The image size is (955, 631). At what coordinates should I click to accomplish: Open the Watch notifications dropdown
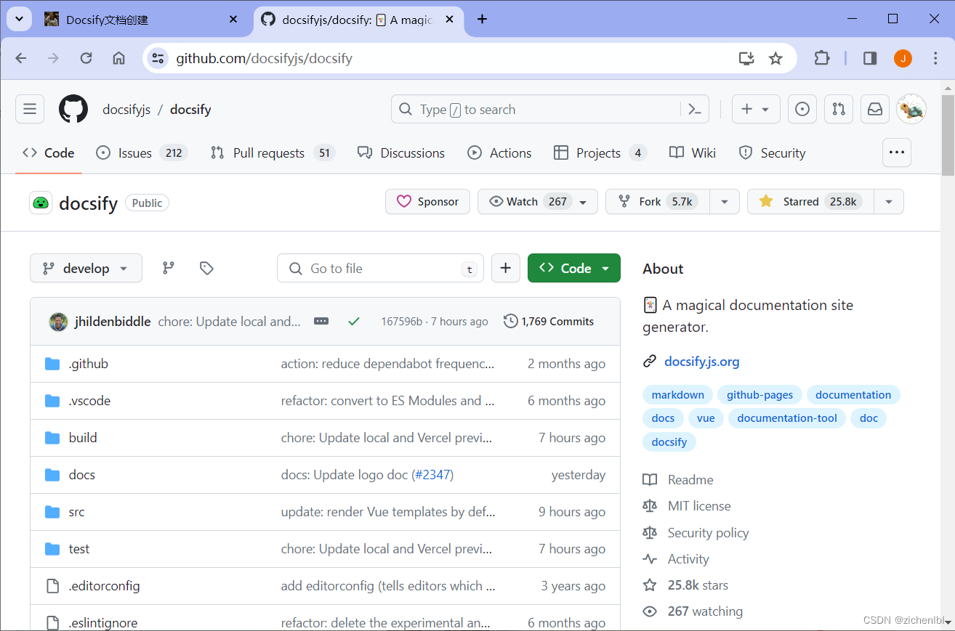(x=538, y=202)
